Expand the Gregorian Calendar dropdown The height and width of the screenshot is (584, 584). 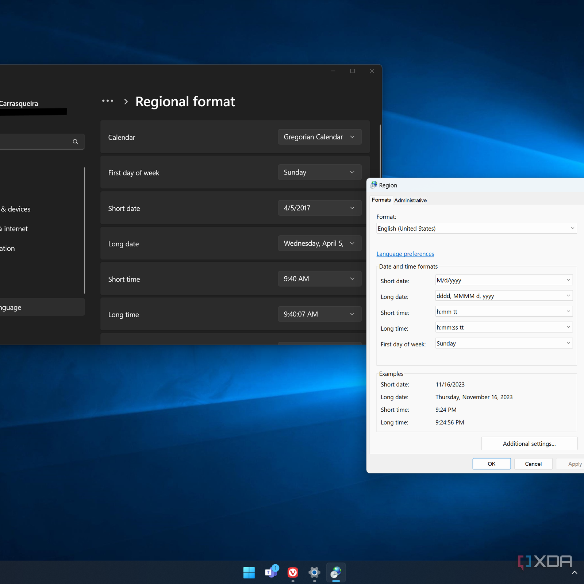pos(319,137)
